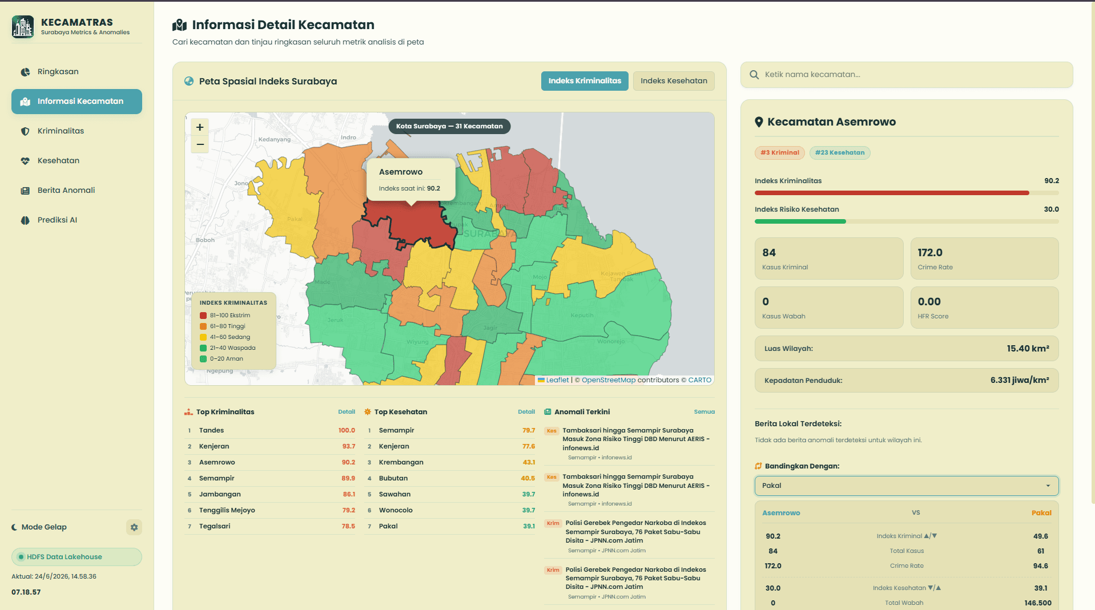Click the Prediksi AI brain icon
Image resolution: width=1095 pixels, height=610 pixels.
pos(25,220)
